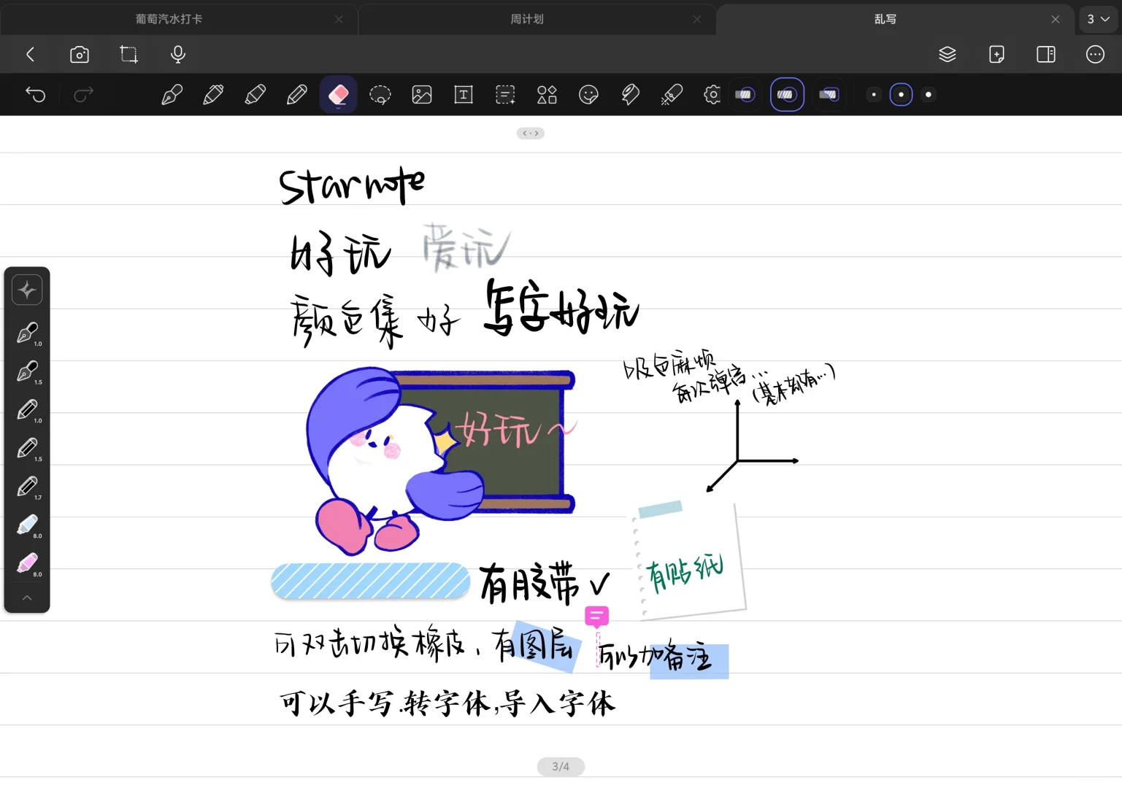The image size is (1122, 788).
Task: Pick the 1.7 pencil preset
Action: 28,487
